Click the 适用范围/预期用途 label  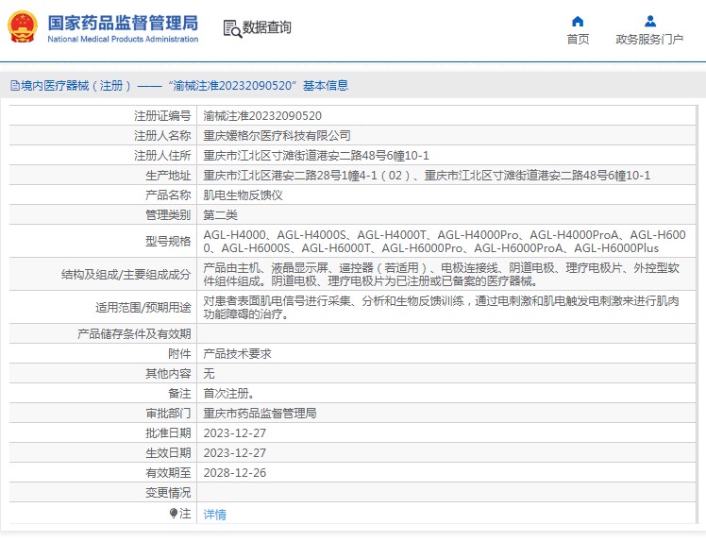coord(143,308)
